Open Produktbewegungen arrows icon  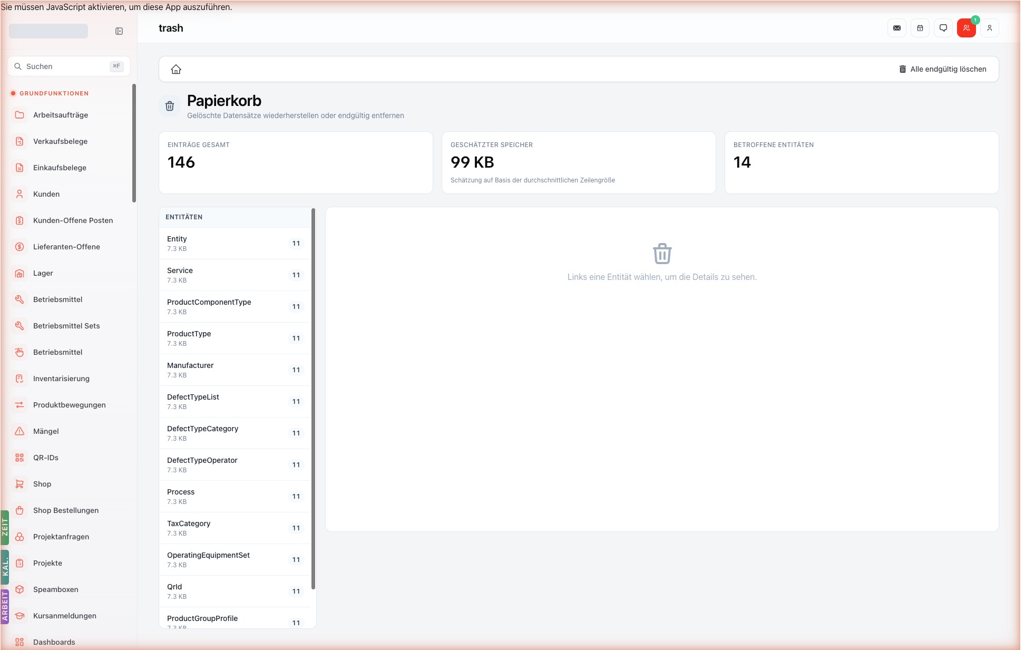click(19, 405)
